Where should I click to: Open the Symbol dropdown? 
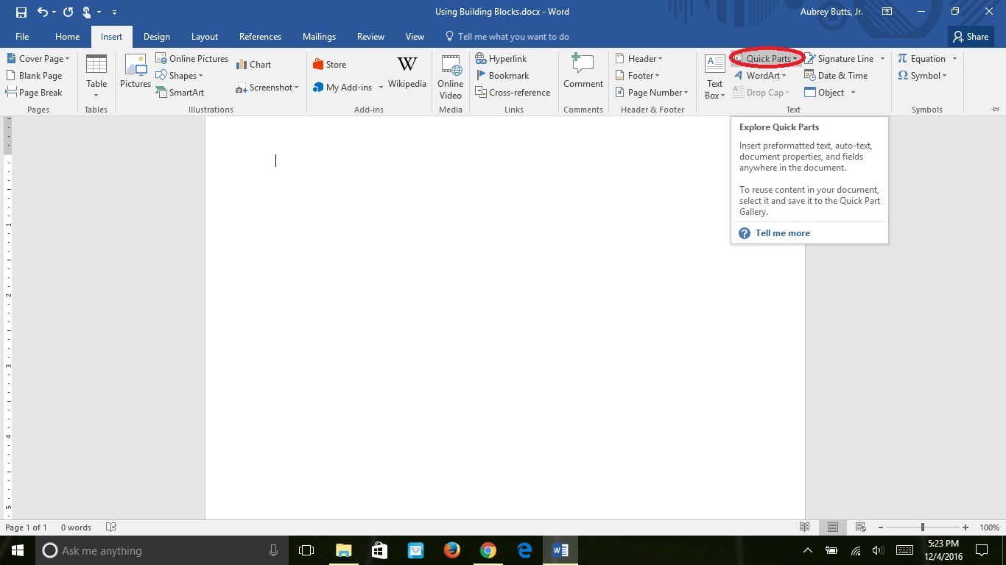point(922,76)
